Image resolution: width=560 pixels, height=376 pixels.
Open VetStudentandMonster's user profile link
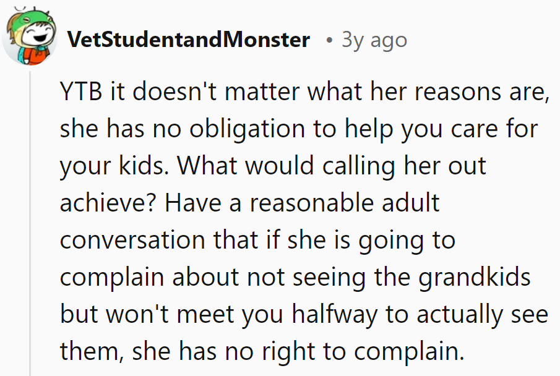pyautogui.click(x=188, y=40)
